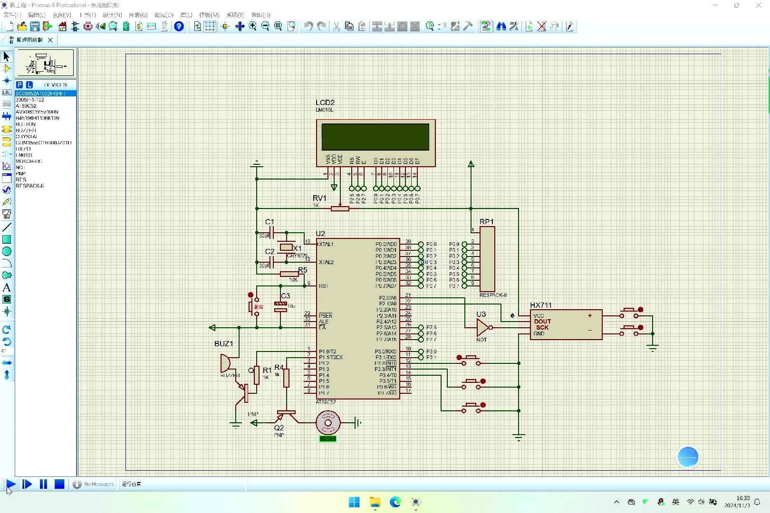
Task: Open the 设计 (Design) menu
Action: [112, 15]
